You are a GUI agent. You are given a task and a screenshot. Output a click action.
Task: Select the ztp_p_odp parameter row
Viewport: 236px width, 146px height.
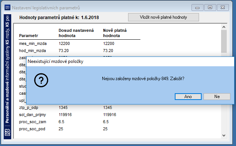pyautogui.click(x=80, y=107)
